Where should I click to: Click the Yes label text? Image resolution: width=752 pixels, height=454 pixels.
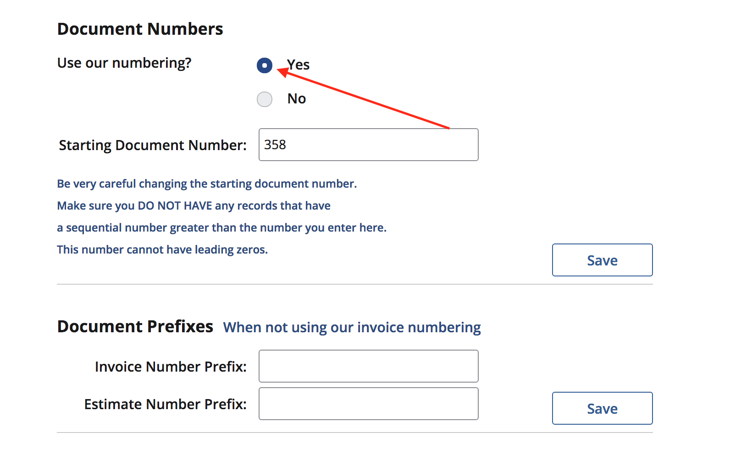click(x=298, y=65)
